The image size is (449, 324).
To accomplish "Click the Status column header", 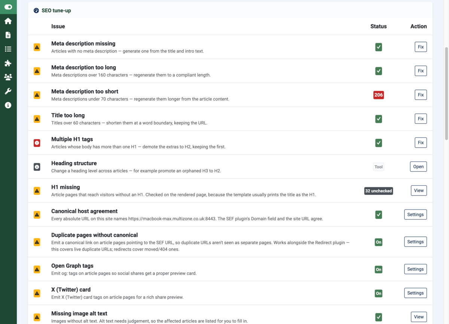I will coord(379,26).
